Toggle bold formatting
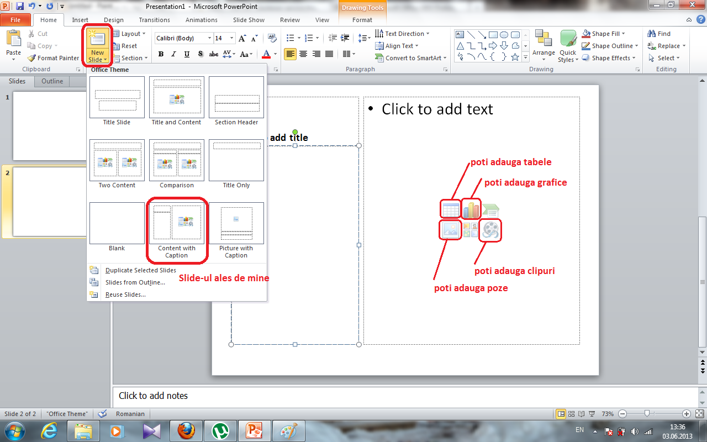Viewport: 707px width, 442px height. (161, 54)
